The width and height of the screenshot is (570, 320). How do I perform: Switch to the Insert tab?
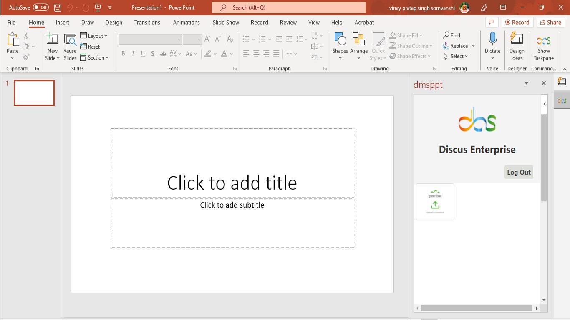(x=63, y=22)
